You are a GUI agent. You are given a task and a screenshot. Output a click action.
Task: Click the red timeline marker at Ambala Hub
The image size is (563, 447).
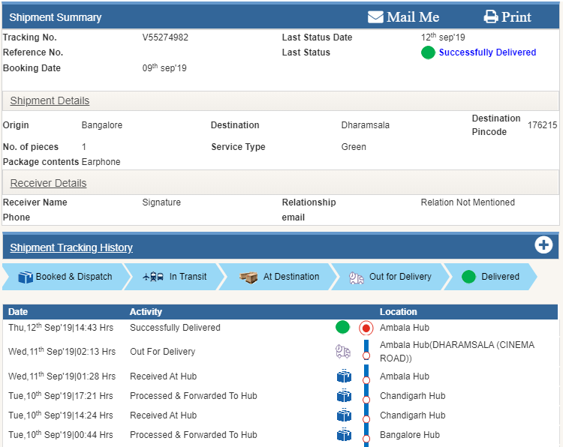click(366, 328)
